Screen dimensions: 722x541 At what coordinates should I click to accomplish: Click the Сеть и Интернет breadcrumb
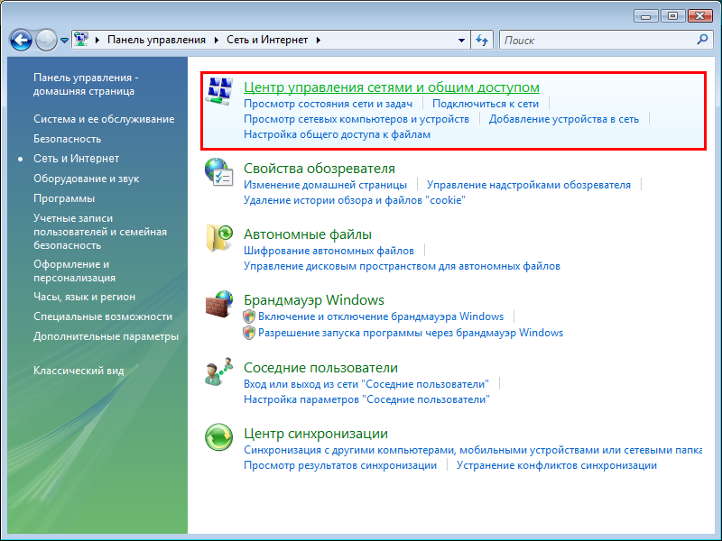pos(267,40)
